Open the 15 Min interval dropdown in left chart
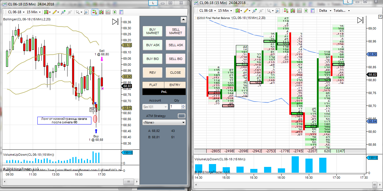Screen dimensions: 383x191 tap(33, 12)
